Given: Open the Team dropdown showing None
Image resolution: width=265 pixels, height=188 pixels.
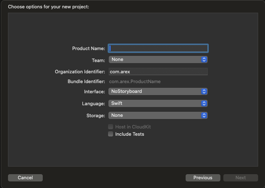Looking at the screenshot, I should coord(158,60).
